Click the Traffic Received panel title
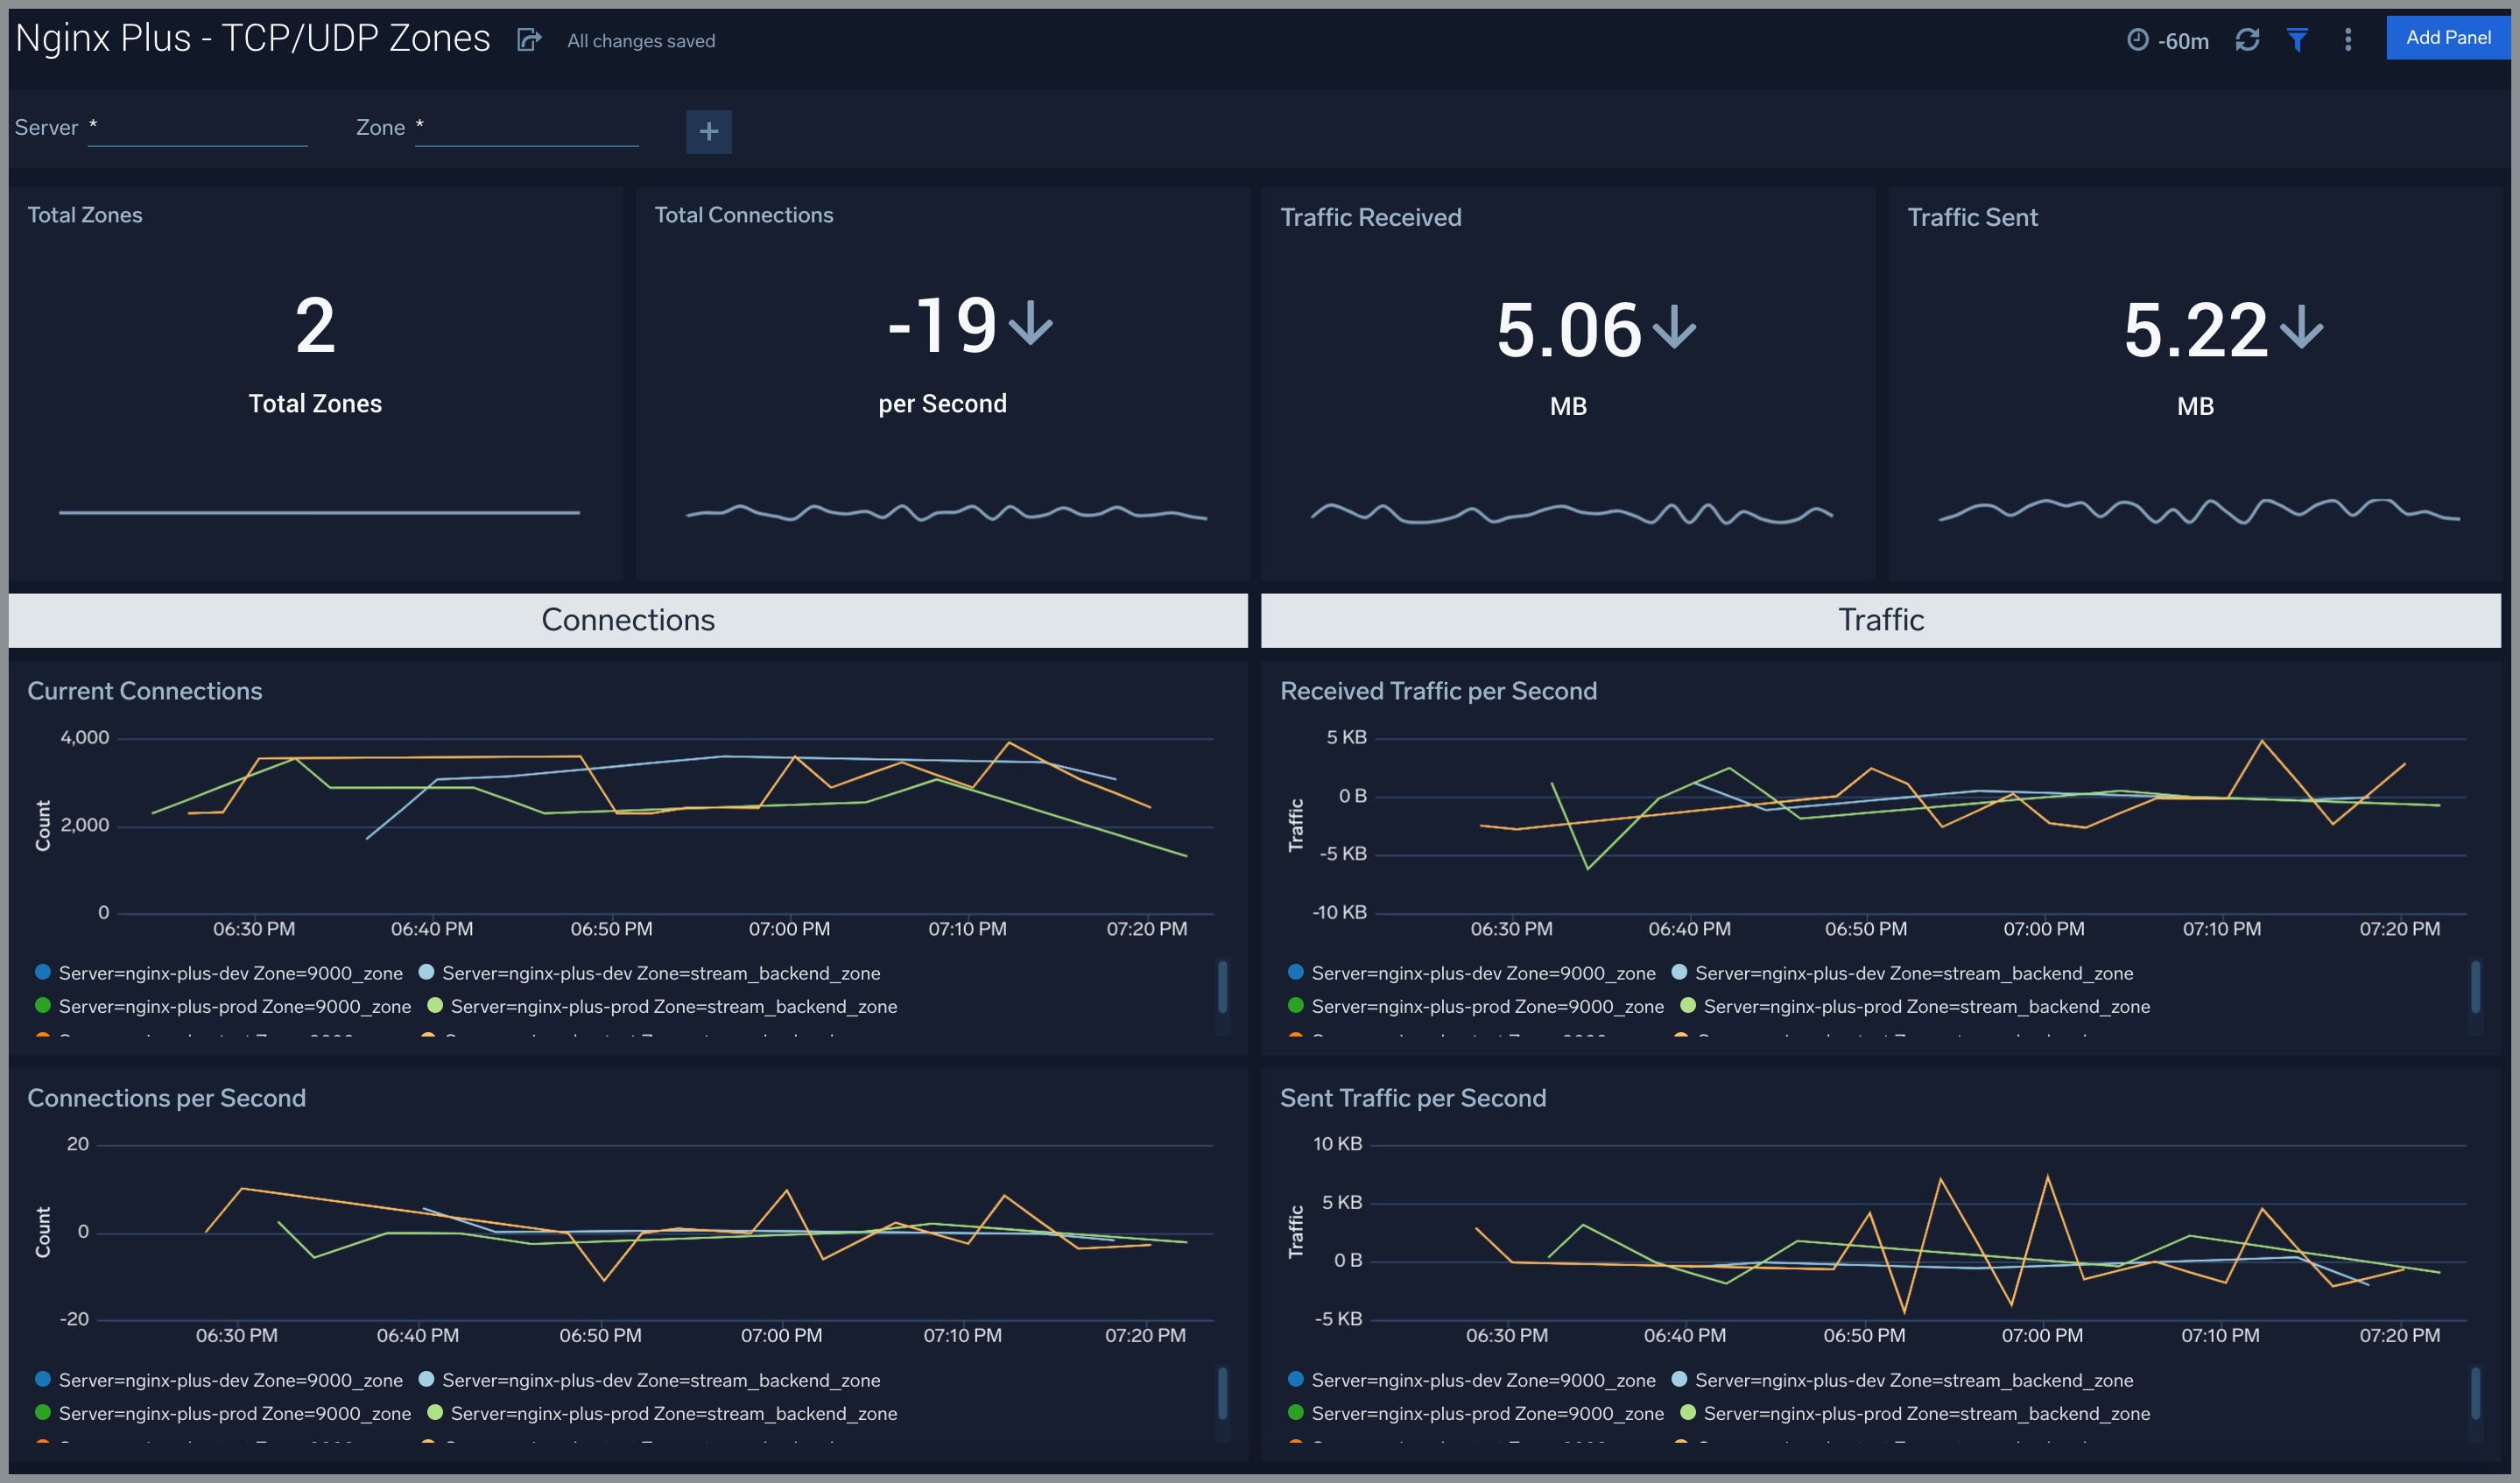The image size is (2520, 1483). coord(1370,217)
